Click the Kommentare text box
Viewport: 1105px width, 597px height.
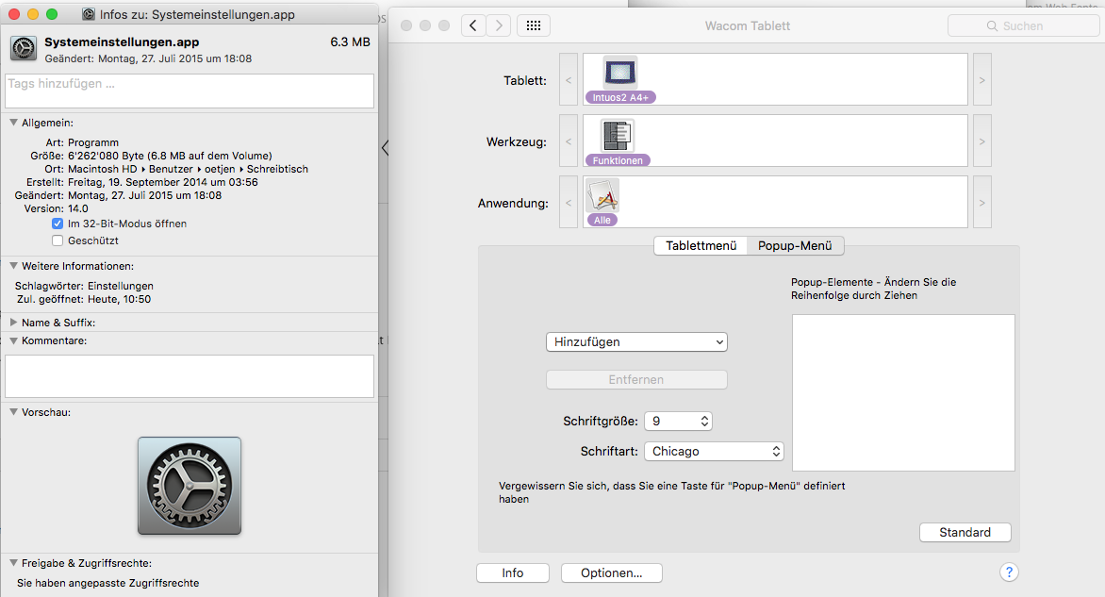pyautogui.click(x=189, y=376)
